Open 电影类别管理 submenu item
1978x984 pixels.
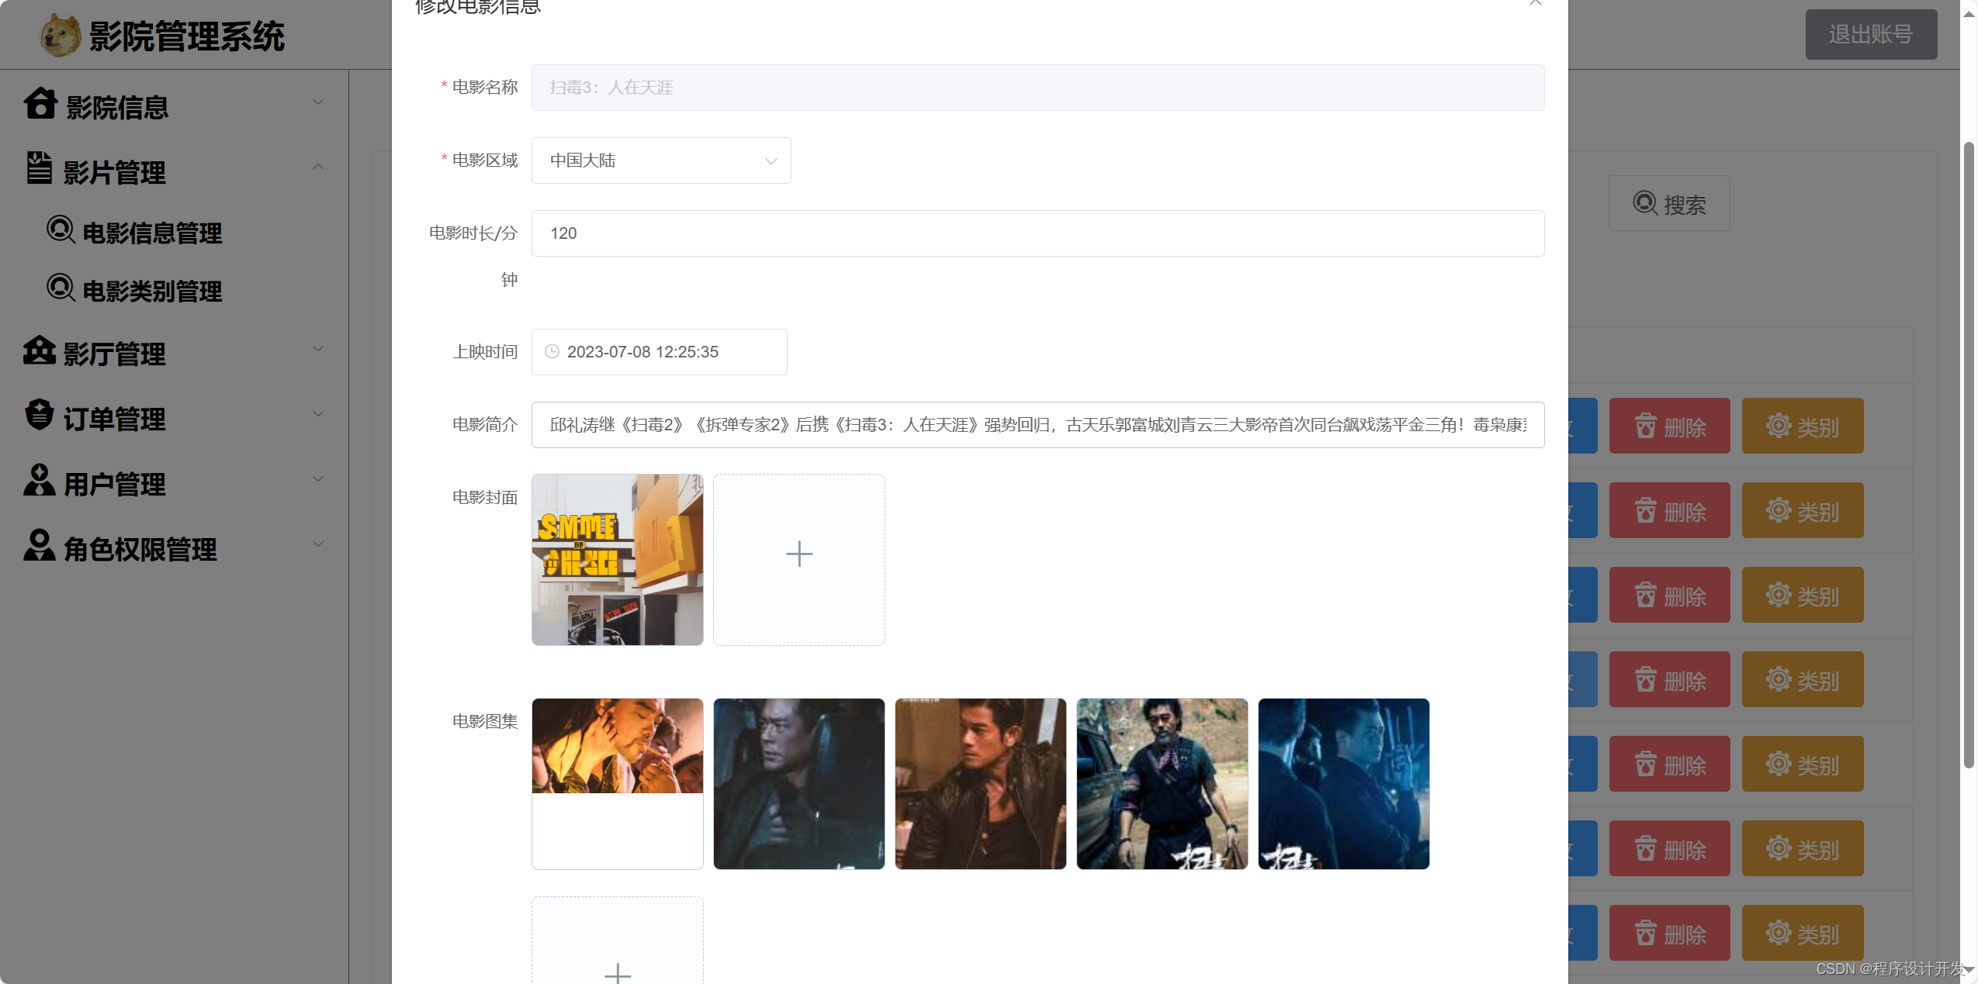pyautogui.click(x=152, y=291)
